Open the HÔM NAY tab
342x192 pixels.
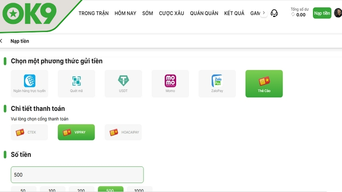point(125,13)
